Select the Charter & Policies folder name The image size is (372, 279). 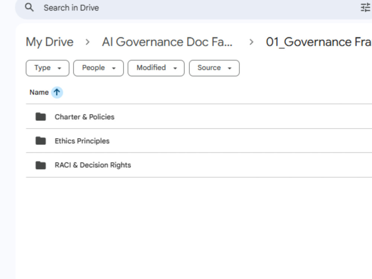pyautogui.click(x=84, y=117)
